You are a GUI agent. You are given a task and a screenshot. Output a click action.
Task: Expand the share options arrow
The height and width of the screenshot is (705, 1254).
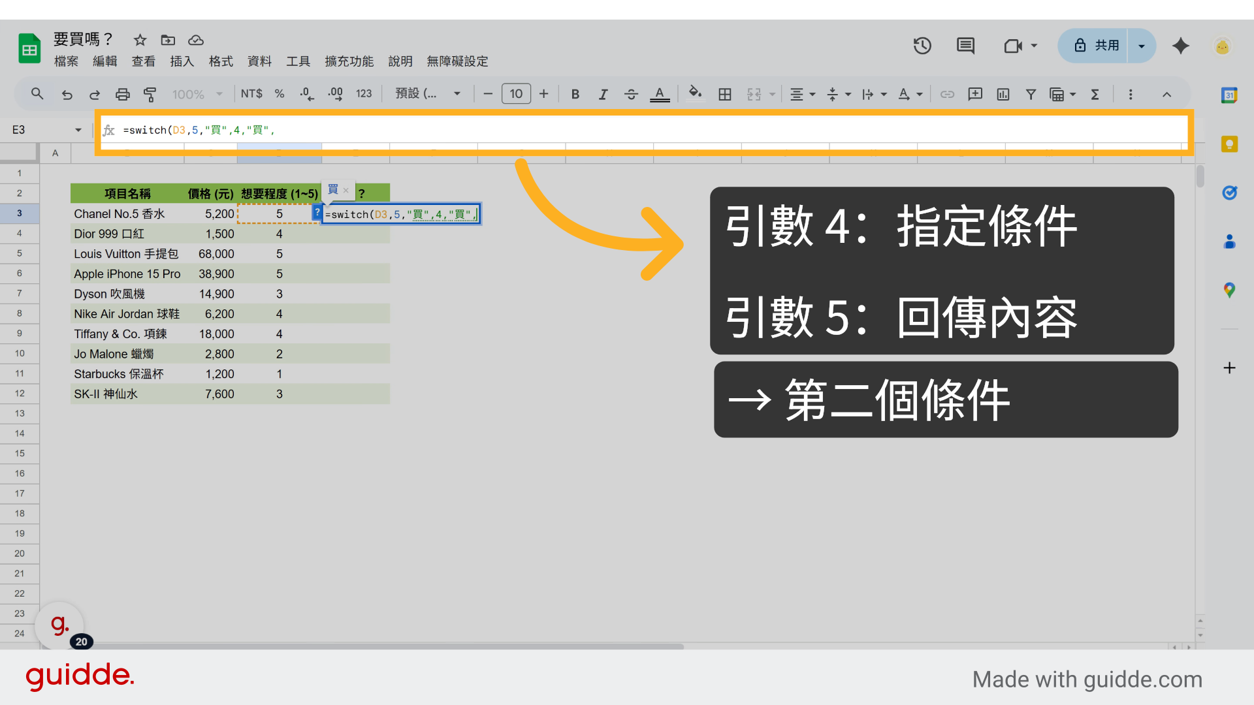coord(1142,46)
